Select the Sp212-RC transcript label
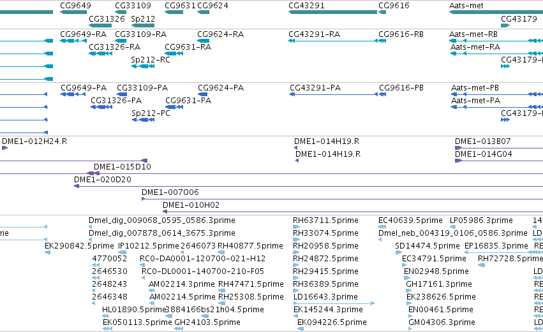This screenshot has height=332, width=543. point(151,60)
